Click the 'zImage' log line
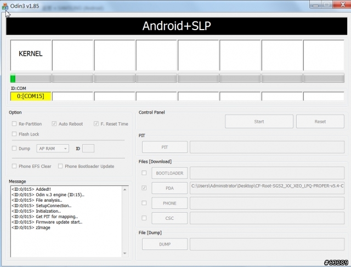 point(31,228)
